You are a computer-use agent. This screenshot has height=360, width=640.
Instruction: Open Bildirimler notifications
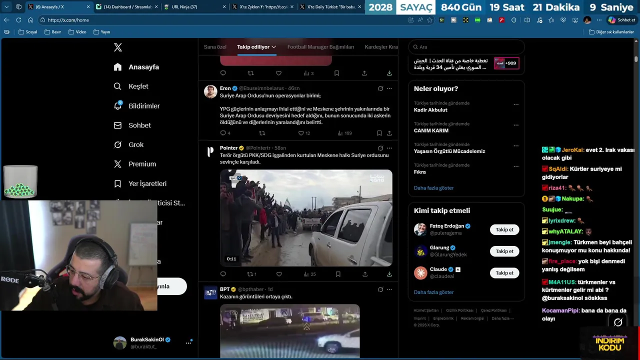click(x=136, y=106)
